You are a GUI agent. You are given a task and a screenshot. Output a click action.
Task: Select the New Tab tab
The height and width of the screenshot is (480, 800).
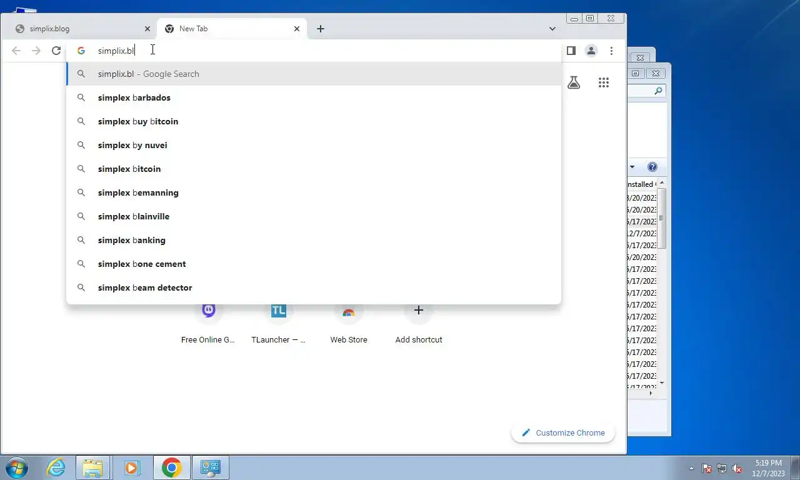[231, 29]
